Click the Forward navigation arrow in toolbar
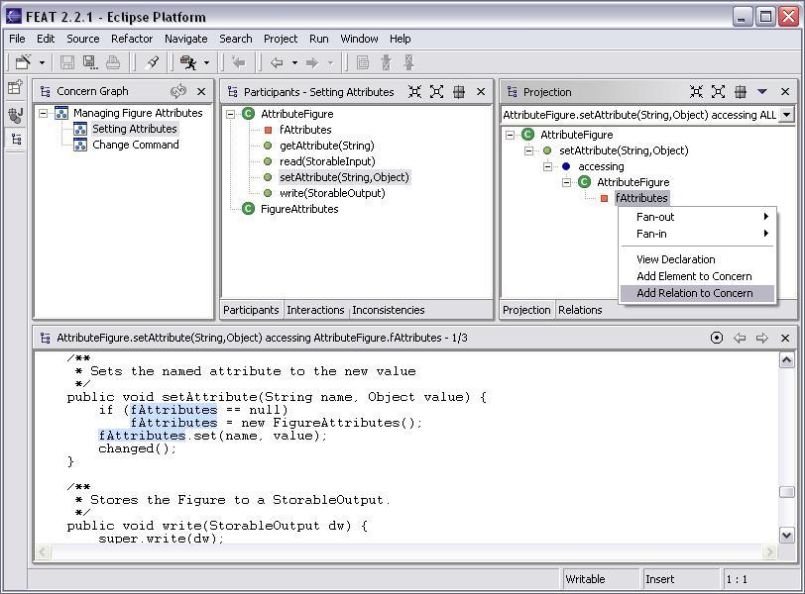The height and width of the screenshot is (594, 805). tap(311, 63)
